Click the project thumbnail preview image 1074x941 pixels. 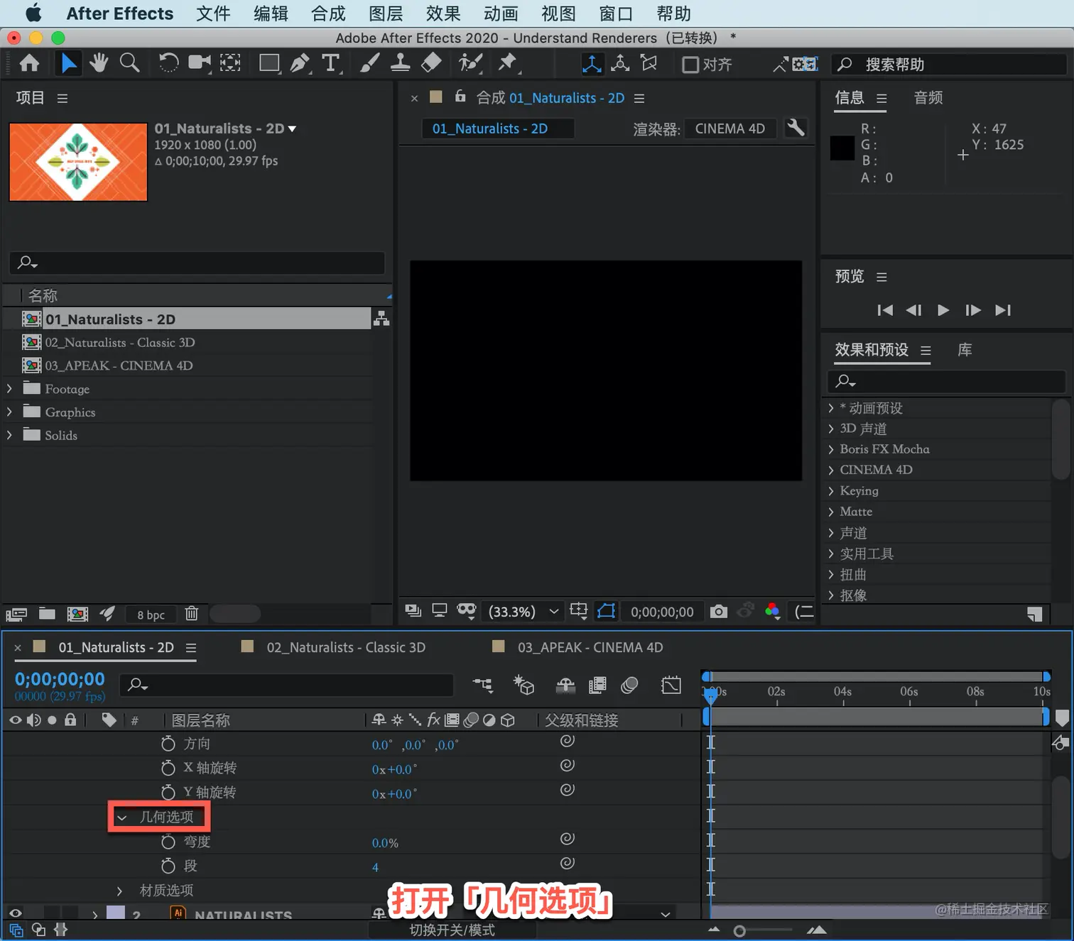[78, 162]
